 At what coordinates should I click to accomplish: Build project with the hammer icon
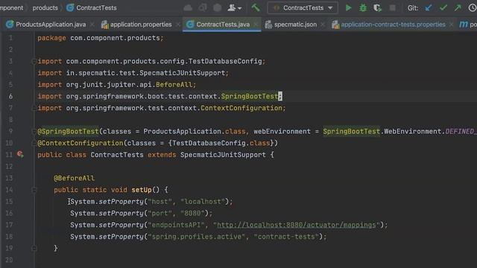coord(256,7)
